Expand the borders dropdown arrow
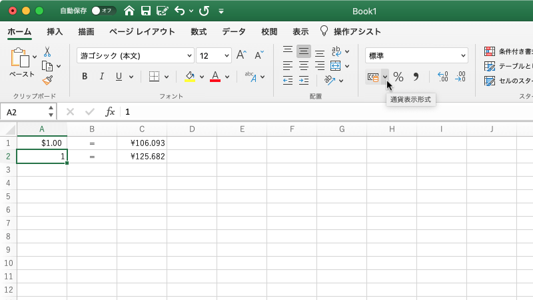The height and width of the screenshot is (300, 533). (167, 77)
